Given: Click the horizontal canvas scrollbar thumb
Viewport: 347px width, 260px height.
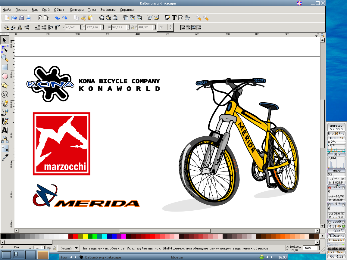Looking at the screenshot, I should point(165,231).
